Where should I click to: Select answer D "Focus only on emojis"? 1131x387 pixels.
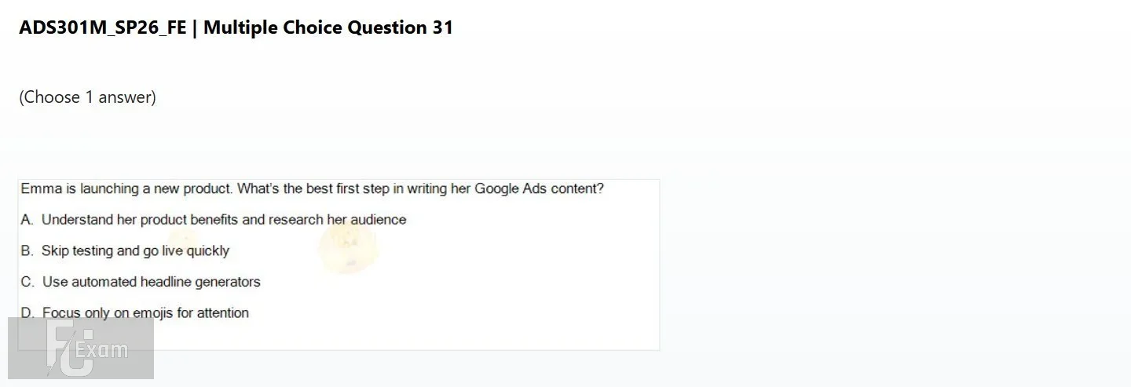tap(134, 313)
